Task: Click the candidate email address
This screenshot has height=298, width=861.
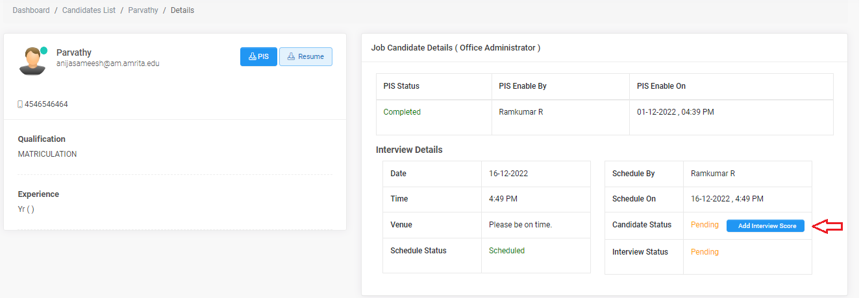Action: (x=108, y=63)
